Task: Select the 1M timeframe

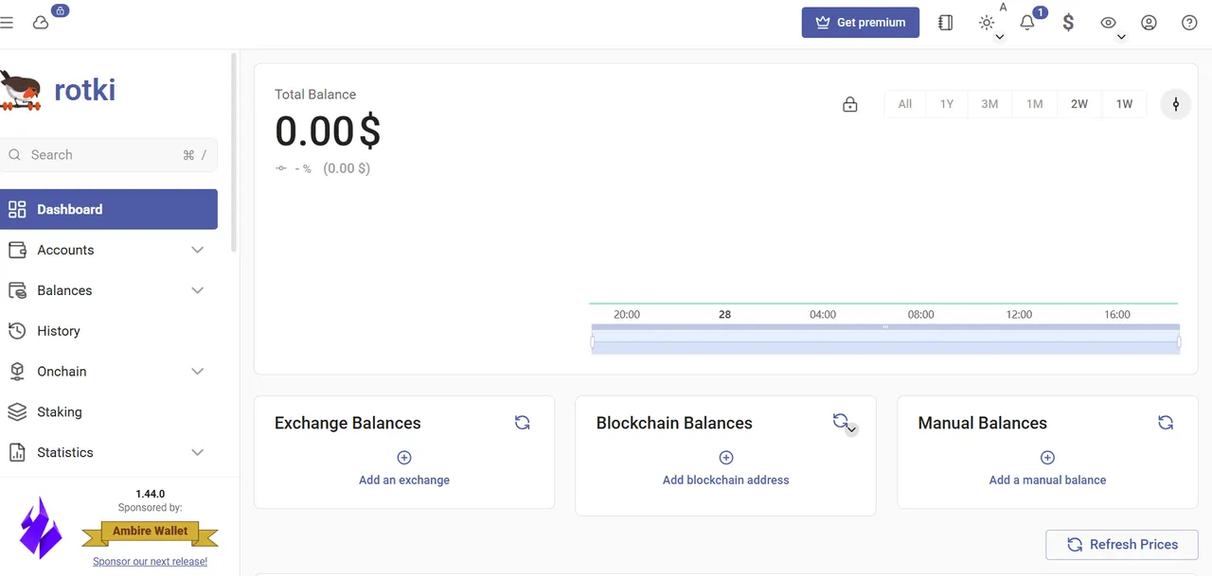Action: (x=1035, y=104)
